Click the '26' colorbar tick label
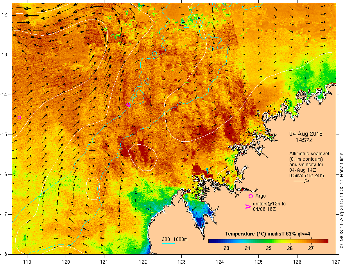344x266 pixels. click(x=290, y=248)
